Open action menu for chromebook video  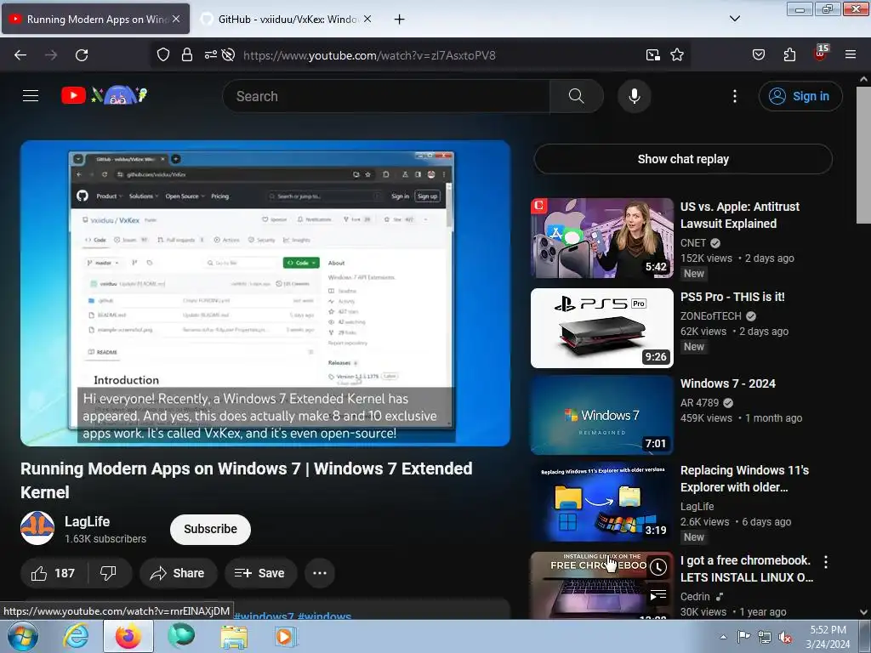(826, 562)
